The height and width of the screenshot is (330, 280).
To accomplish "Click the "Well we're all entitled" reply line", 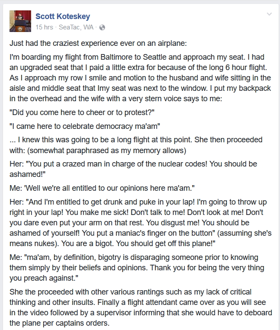I will pos(102,188).
